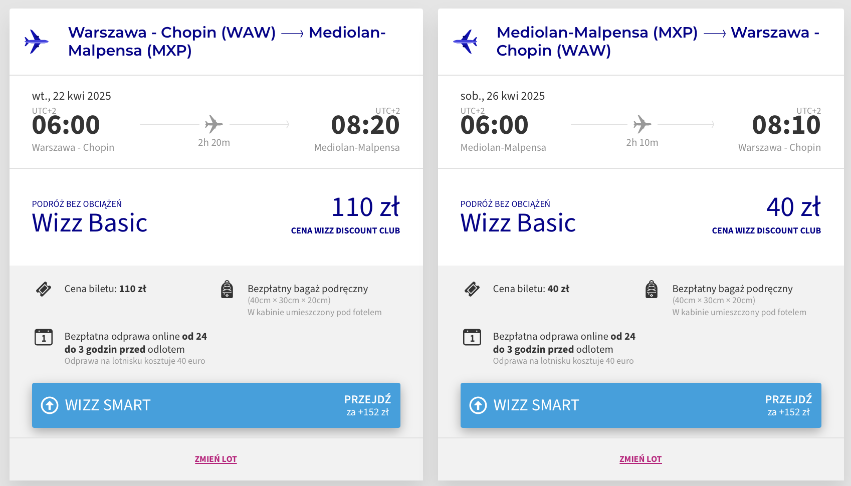Click the airplane icon beside the Warszawa–Mediolan heading

pos(36,41)
